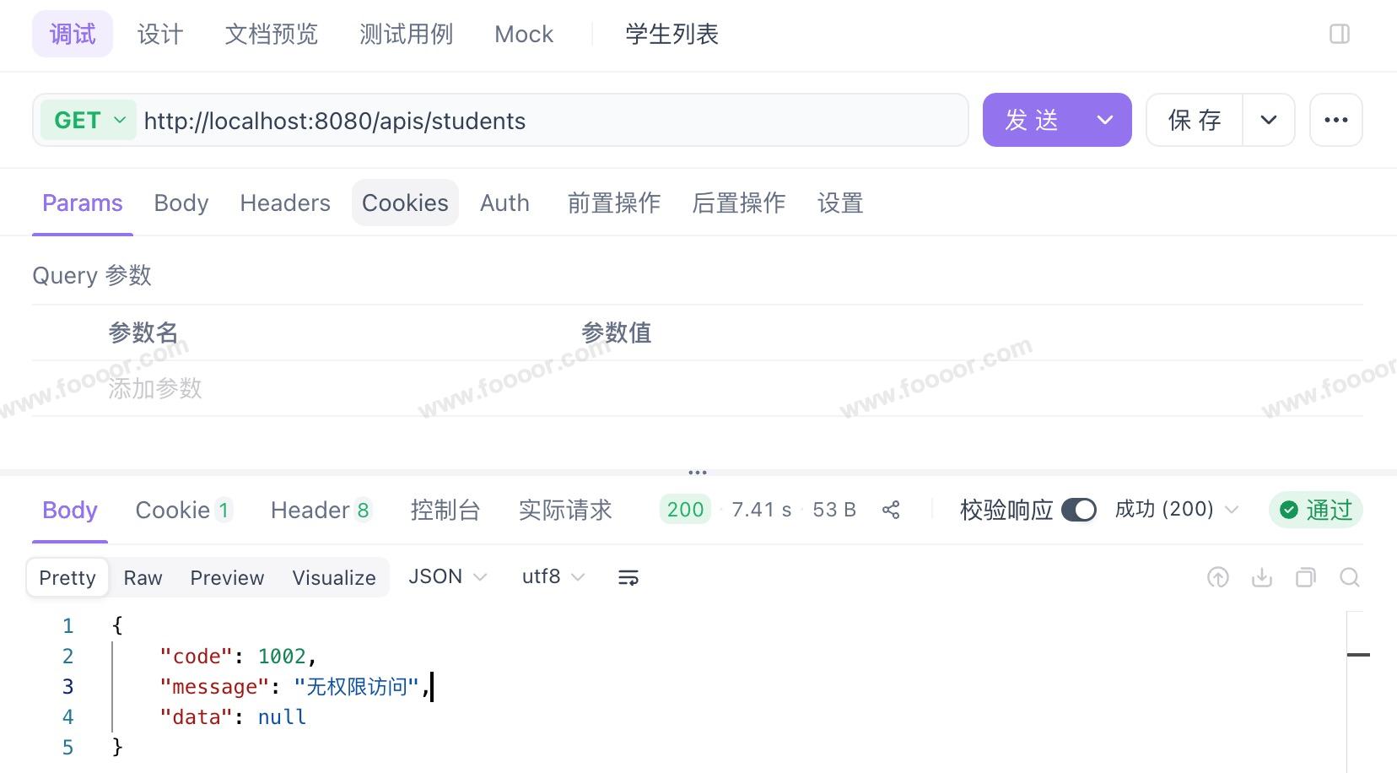Expand the 发送 button dropdown arrow
This screenshot has width=1397, height=773.
(1105, 120)
